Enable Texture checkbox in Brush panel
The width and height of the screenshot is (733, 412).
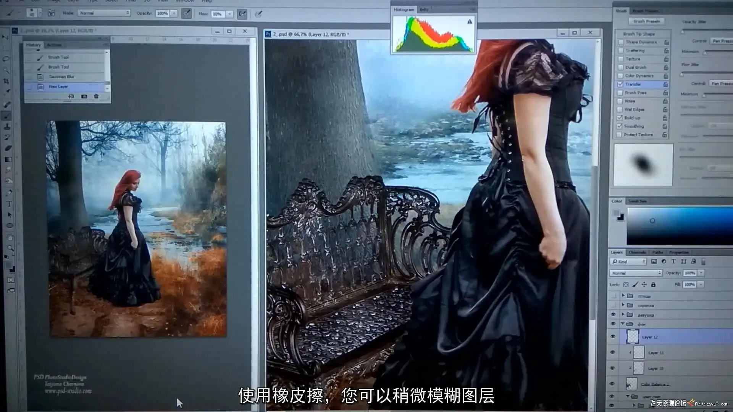(x=621, y=59)
